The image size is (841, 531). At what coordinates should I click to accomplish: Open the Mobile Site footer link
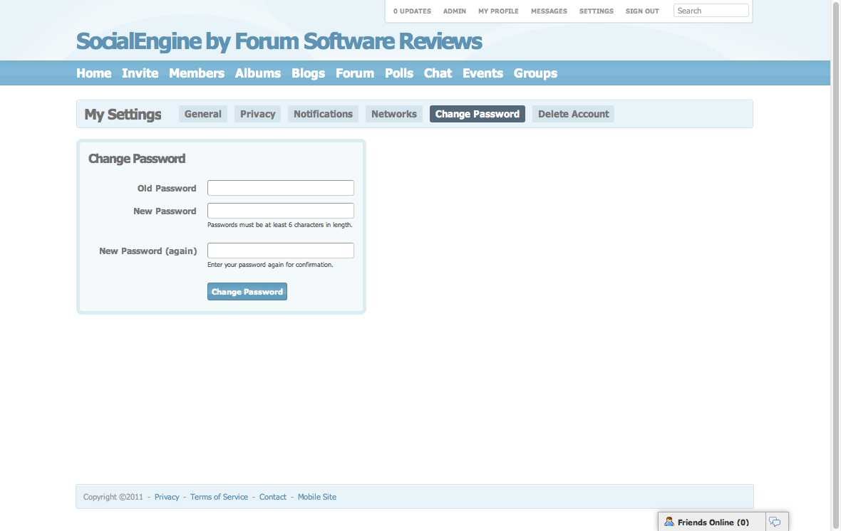pos(316,497)
